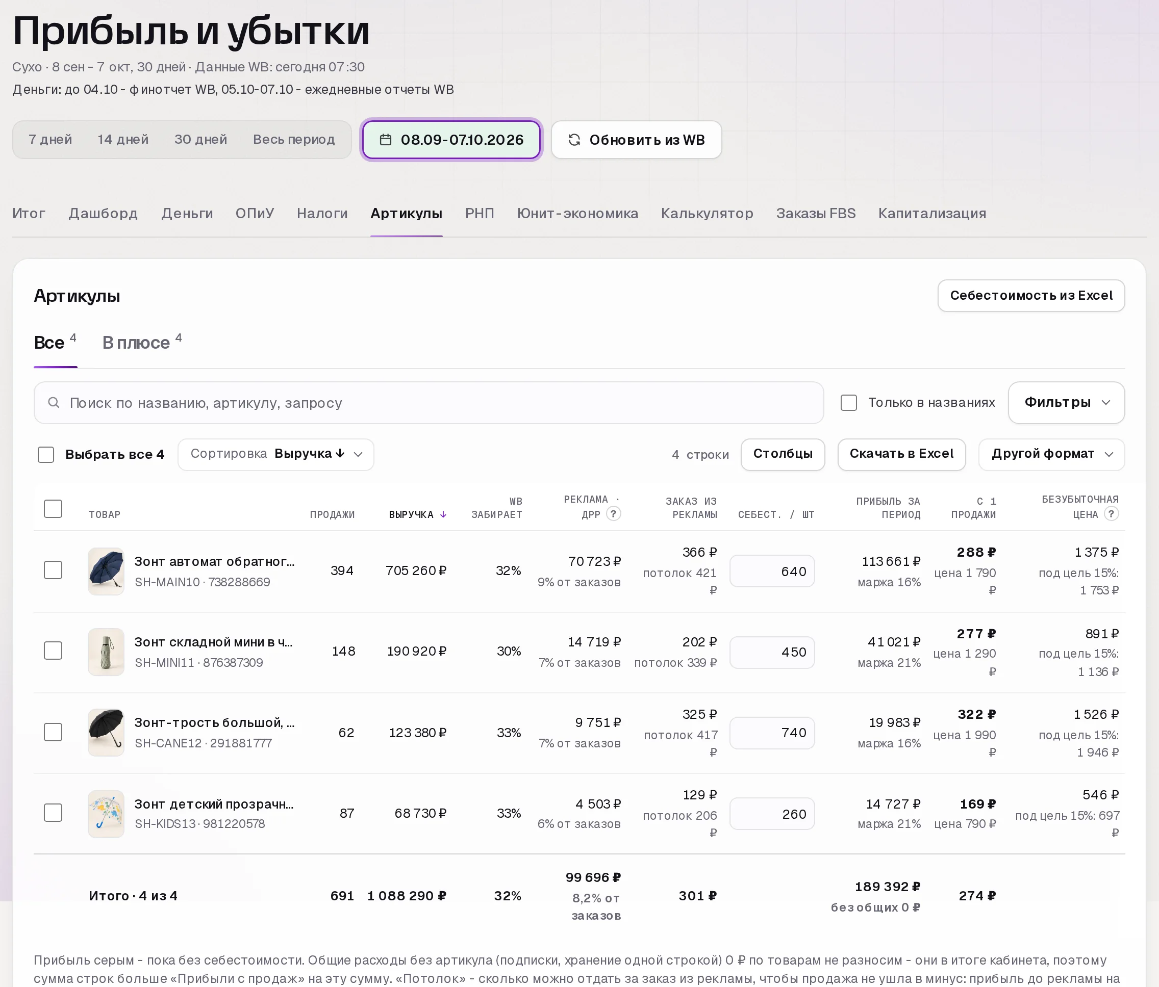Click article code SH-CANE12 · 291881777
The image size is (1159, 987).
click(203, 743)
